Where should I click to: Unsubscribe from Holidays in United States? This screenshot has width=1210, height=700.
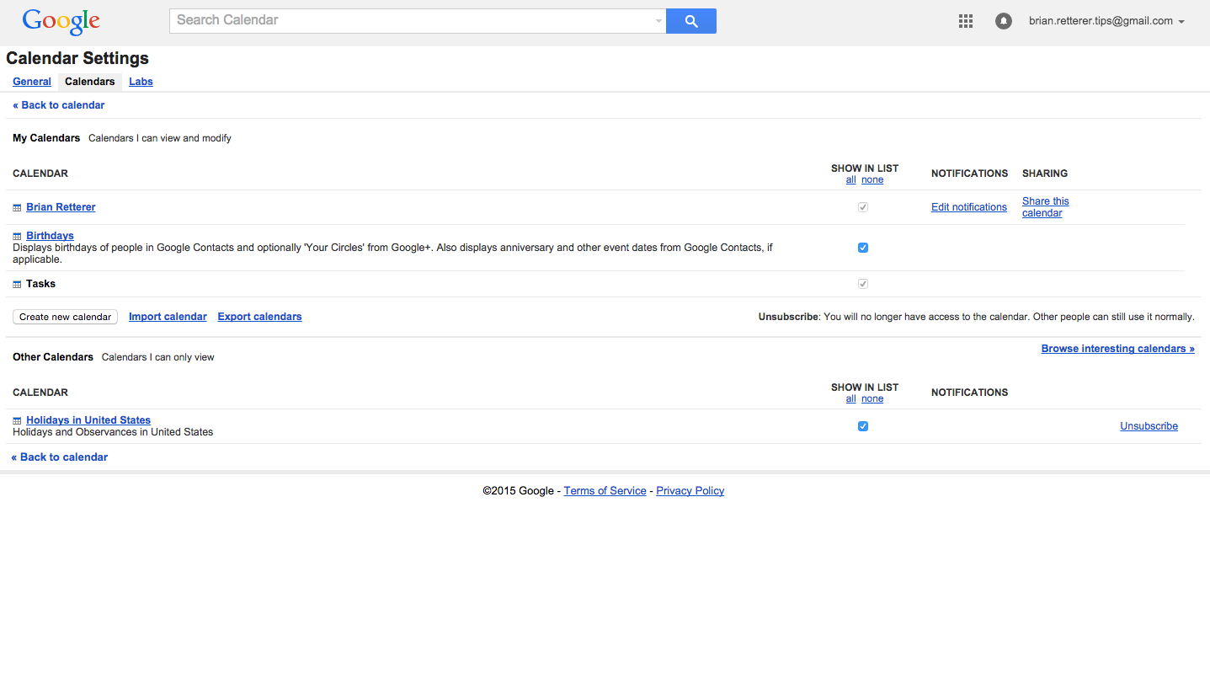(x=1149, y=426)
